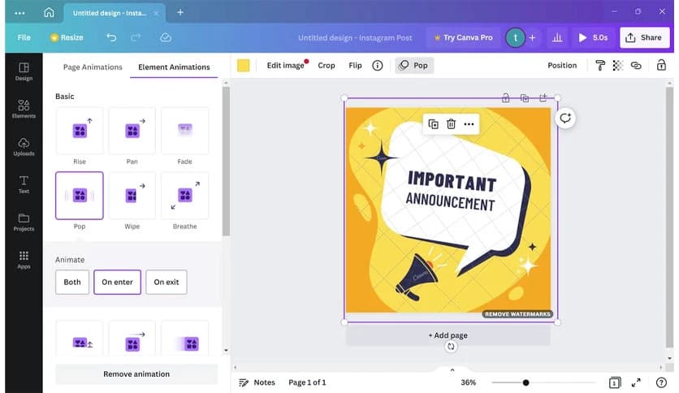The width and height of the screenshot is (679, 393).
Task: Click the user avatar t
Action: [x=515, y=37]
